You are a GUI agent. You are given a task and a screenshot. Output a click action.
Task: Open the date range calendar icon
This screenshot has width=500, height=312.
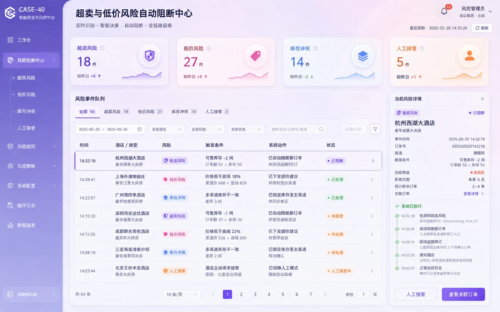click(140, 129)
